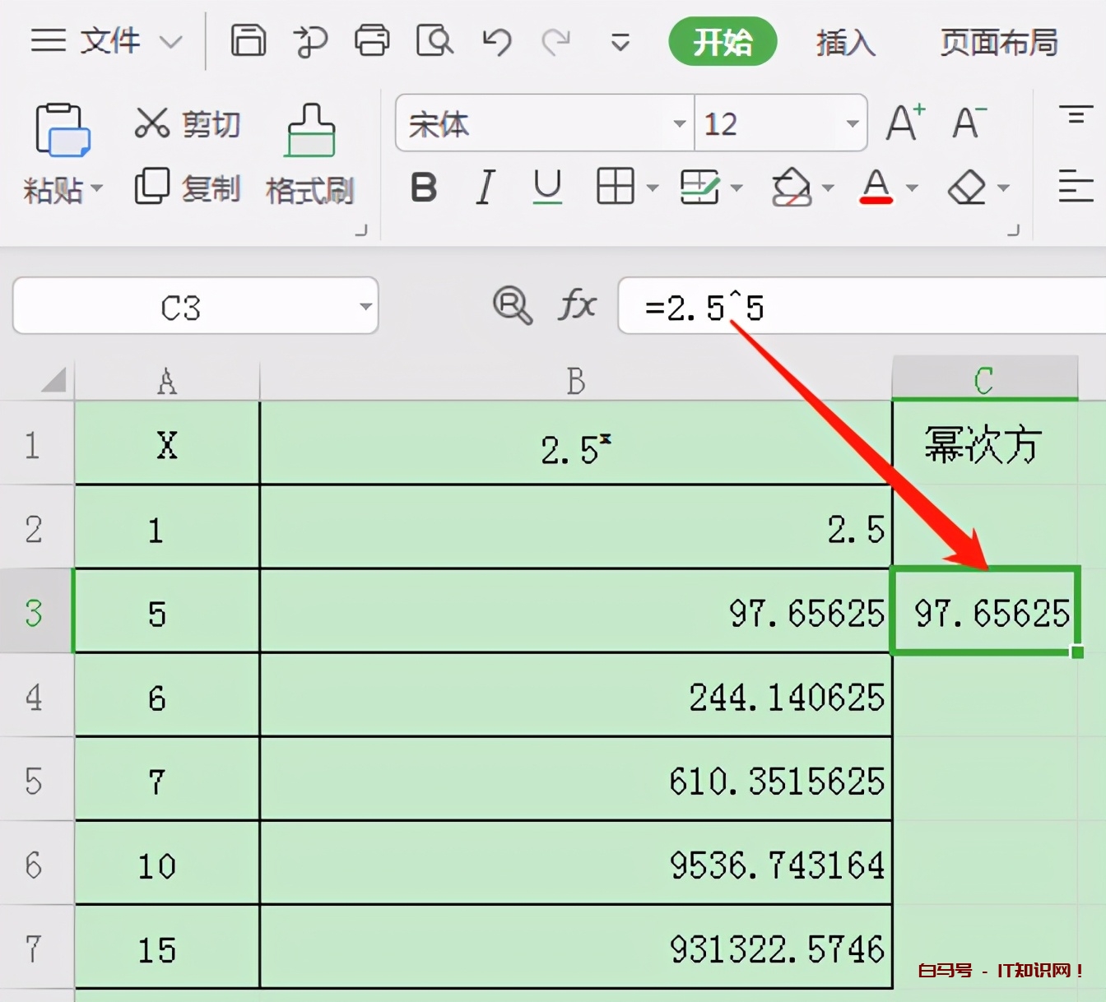Viewport: 1106px width, 1002px height.
Task: Click the left align text icon
Action: 1075,186
